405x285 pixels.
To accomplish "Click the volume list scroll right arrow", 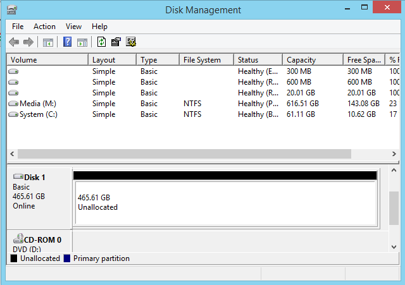I will pos(394,154).
